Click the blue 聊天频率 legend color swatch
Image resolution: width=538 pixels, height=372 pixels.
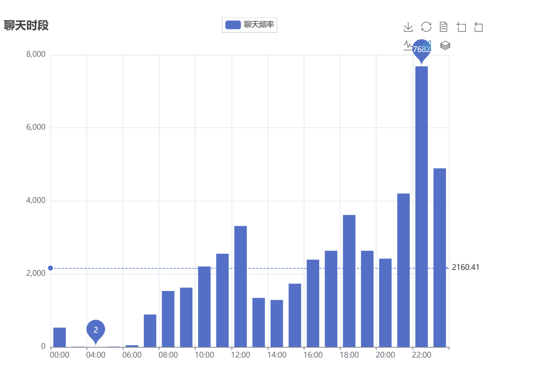pos(233,25)
